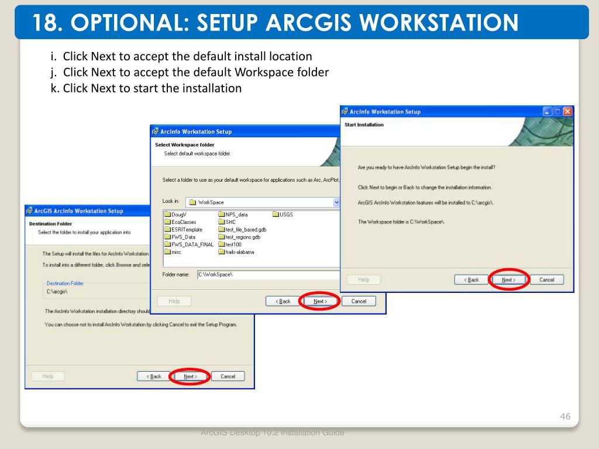Click Cancel in the Destination Folder dialog
Image resolution: width=599 pixels, height=449 pixels.
(x=228, y=377)
